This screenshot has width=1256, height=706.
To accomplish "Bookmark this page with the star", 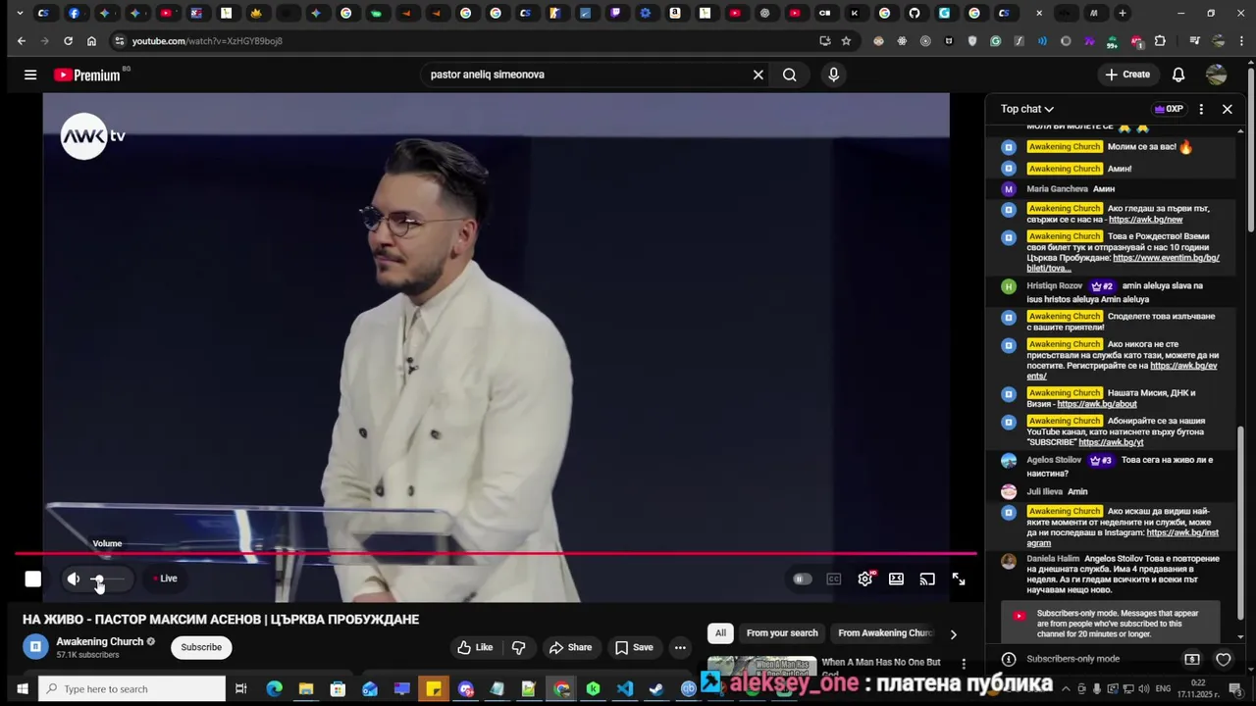I will point(846,41).
